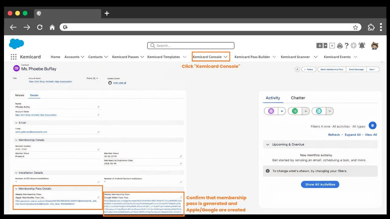Open the Help question mark icon
Screen dimensions: 390x219
(x=346, y=46)
